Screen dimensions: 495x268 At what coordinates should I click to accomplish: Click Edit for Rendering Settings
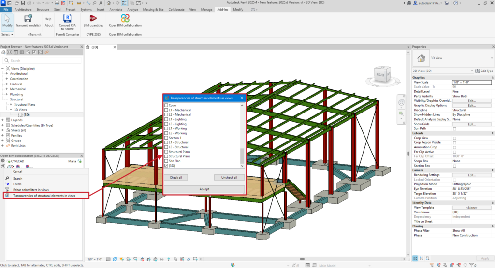pyautogui.click(x=472, y=175)
